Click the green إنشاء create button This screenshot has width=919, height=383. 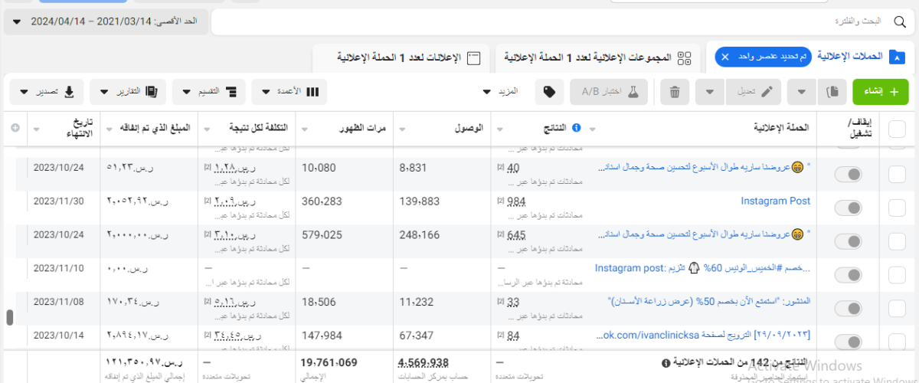click(x=881, y=92)
